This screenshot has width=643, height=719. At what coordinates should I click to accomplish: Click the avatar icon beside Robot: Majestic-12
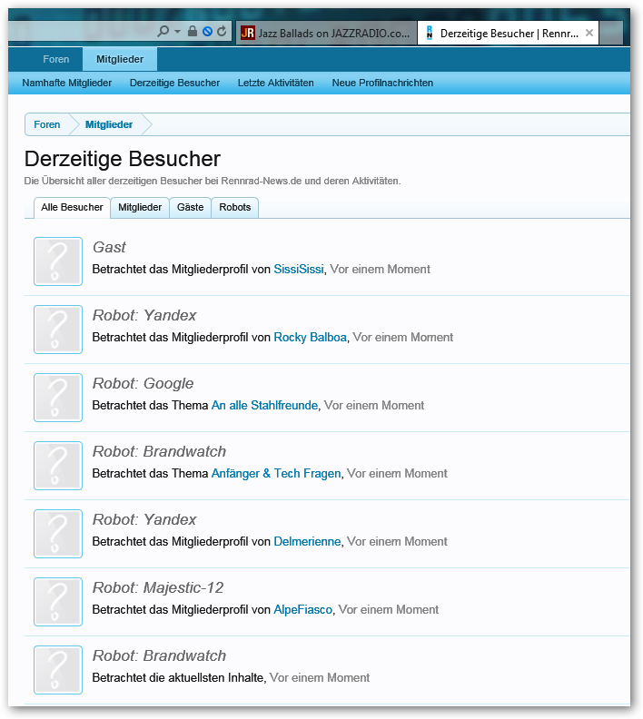click(58, 602)
